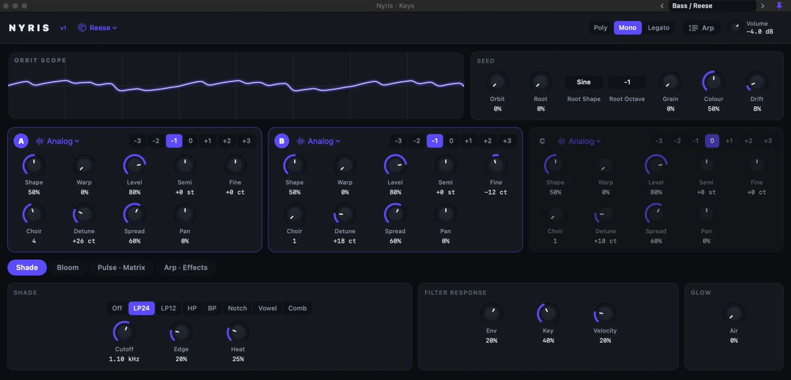The width and height of the screenshot is (791, 380).
Task: Select the Comb filter type
Action: (298, 308)
